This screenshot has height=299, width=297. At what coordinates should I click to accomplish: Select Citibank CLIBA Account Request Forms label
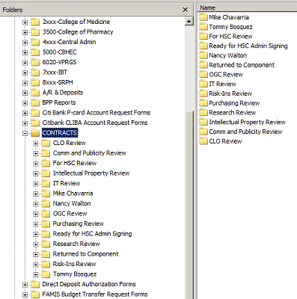click(95, 123)
